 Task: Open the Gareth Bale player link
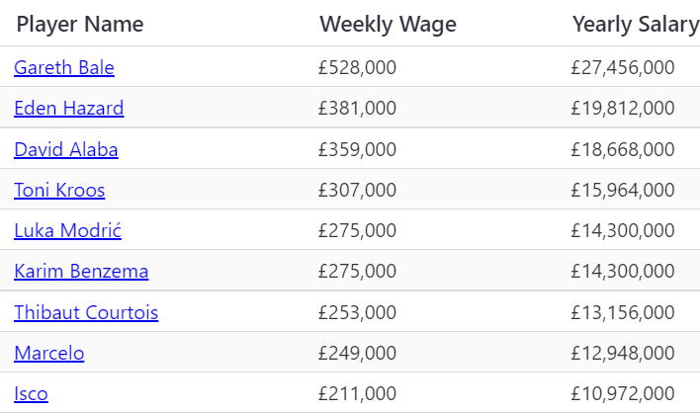click(64, 67)
